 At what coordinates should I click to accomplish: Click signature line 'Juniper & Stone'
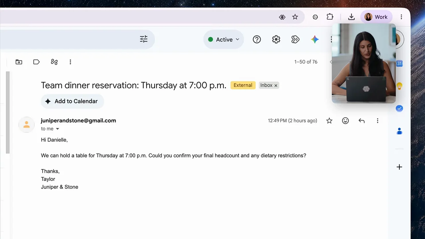tap(59, 187)
